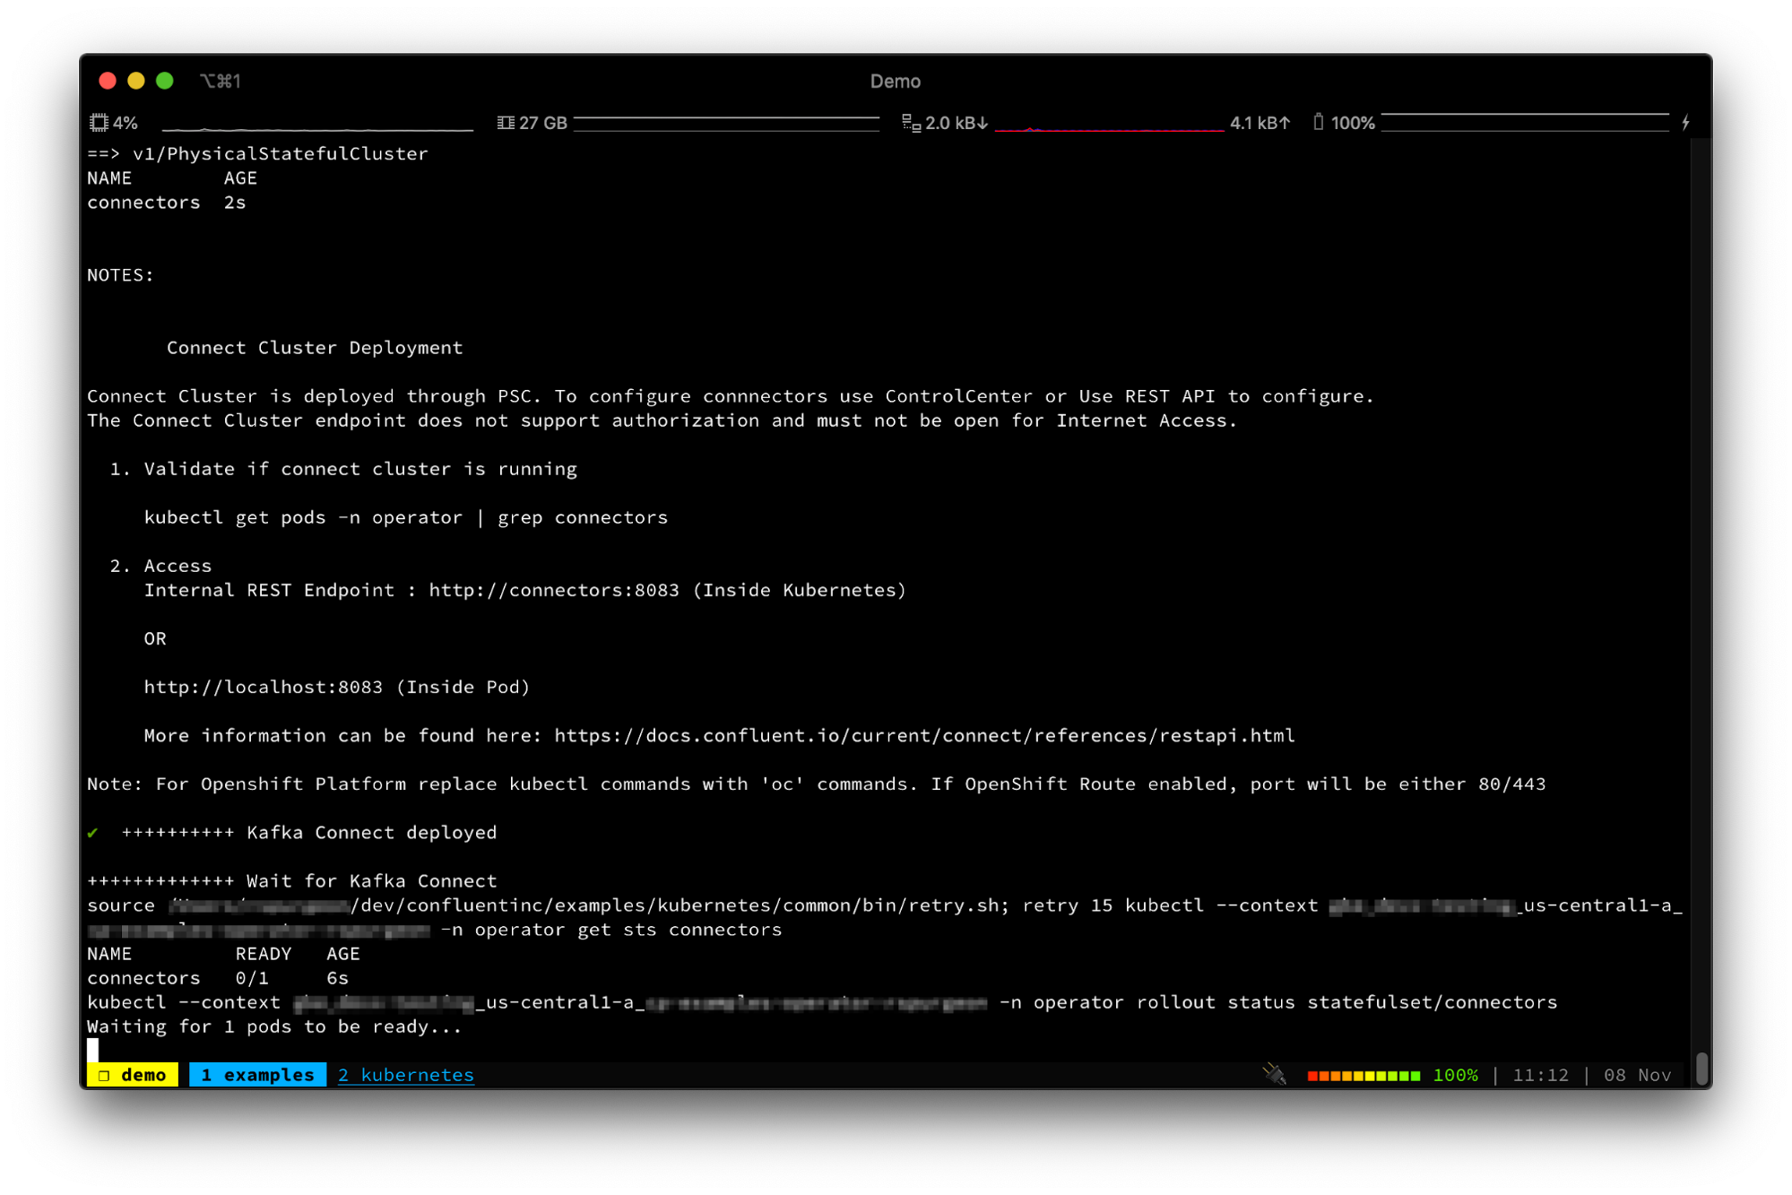Screen dimensions: 1792x1195
Task: Click the network download icon
Action: [x=911, y=123]
